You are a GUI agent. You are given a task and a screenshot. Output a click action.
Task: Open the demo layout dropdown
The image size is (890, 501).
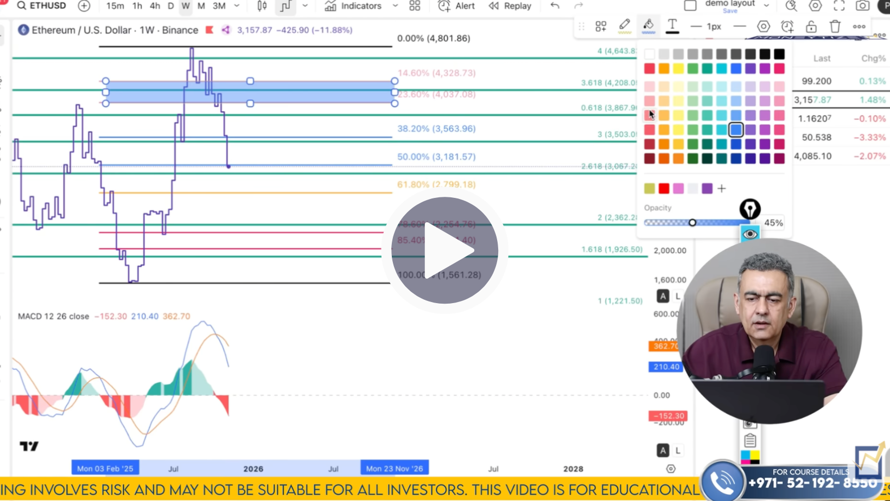[766, 4]
